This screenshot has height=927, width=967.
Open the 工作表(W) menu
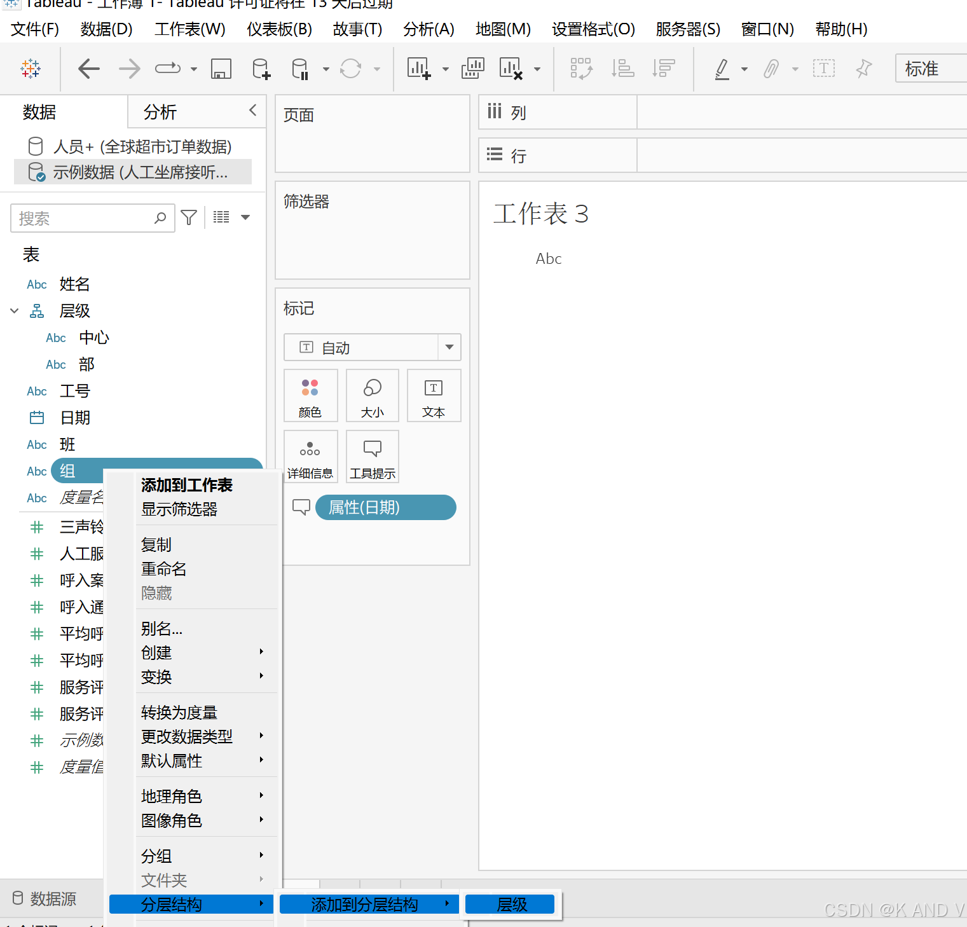coord(189,29)
